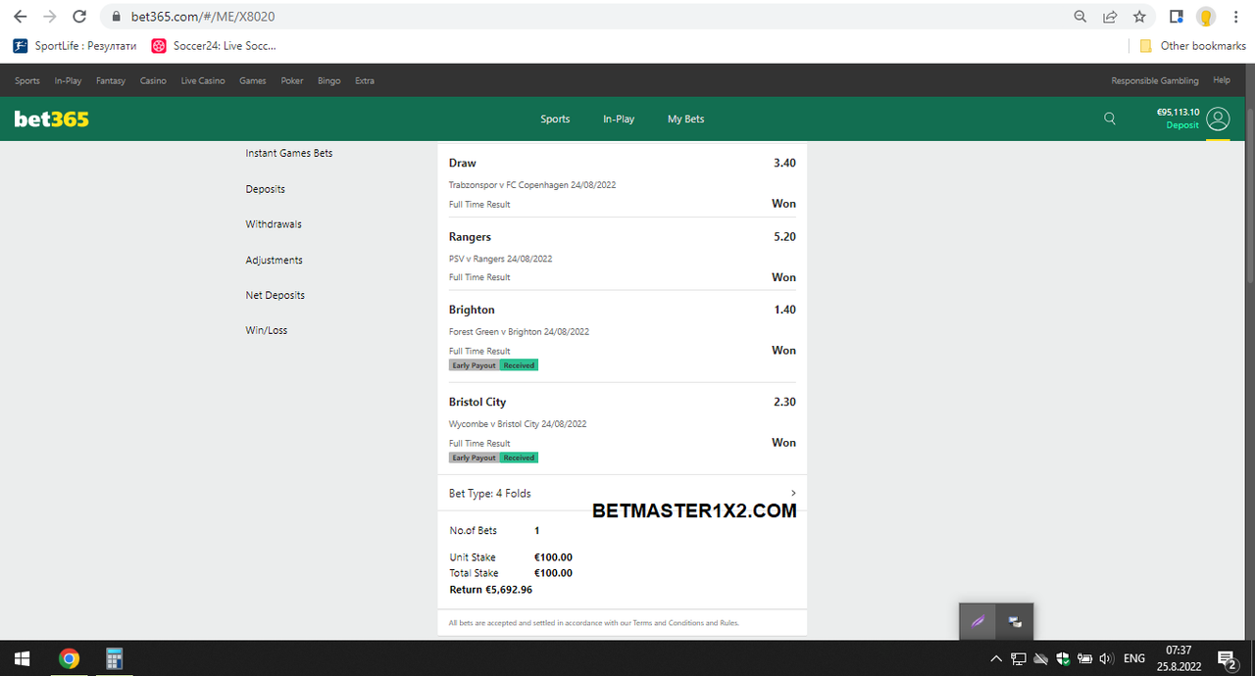Bookmark this page with star icon

pos(1139,17)
